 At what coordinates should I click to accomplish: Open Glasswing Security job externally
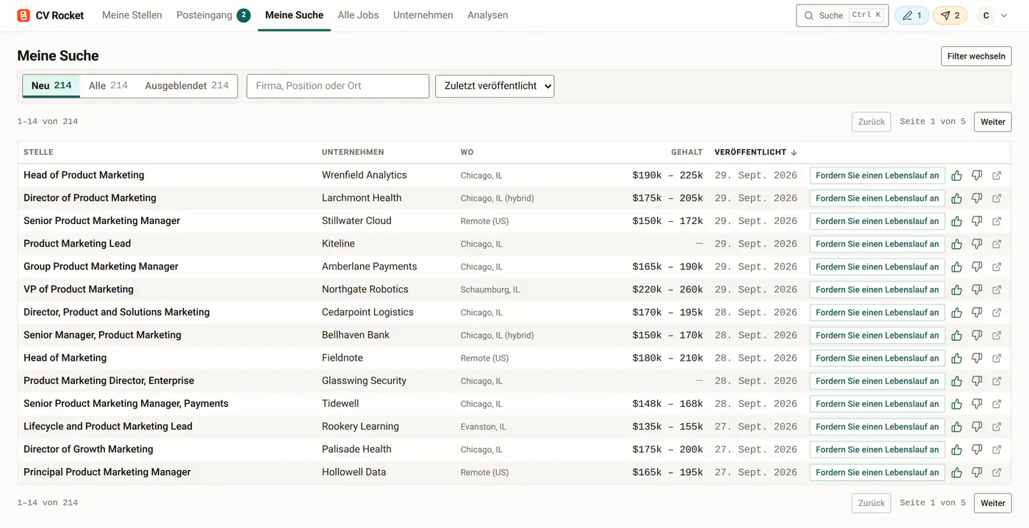[997, 381]
